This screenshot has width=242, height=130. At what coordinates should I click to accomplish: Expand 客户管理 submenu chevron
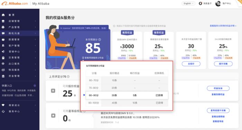click(35, 46)
